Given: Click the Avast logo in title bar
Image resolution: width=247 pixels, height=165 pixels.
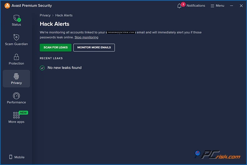Looking at the screenshot, I should pos(7,6).
